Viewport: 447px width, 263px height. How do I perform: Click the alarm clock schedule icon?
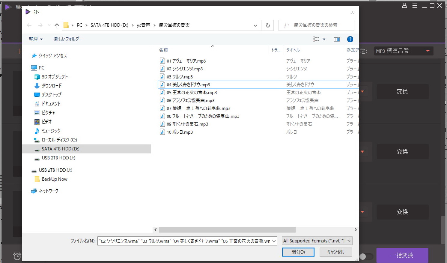[x=17, y=256]
